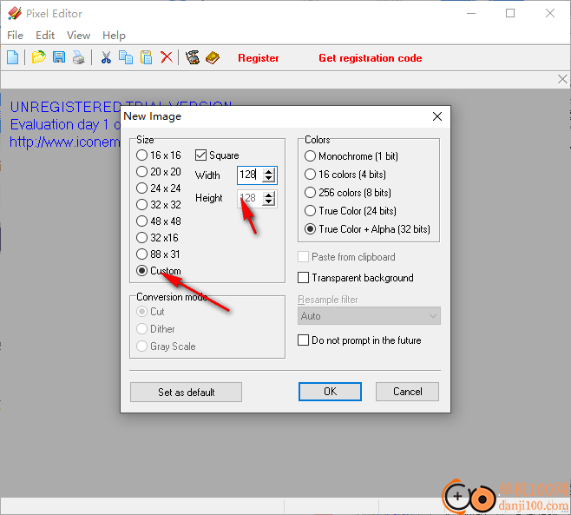Click the Cut scissors icon

click(x=106, y=57)
